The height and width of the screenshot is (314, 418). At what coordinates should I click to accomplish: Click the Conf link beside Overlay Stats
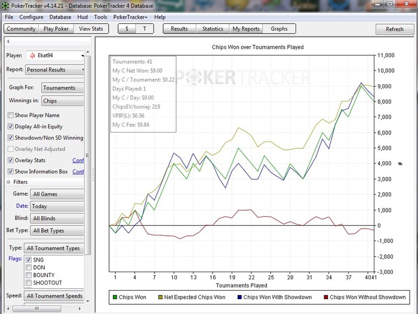click(x=78, y=160)
